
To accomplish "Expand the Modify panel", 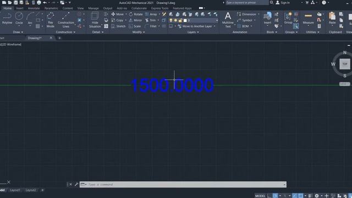I will coord(139,32).
